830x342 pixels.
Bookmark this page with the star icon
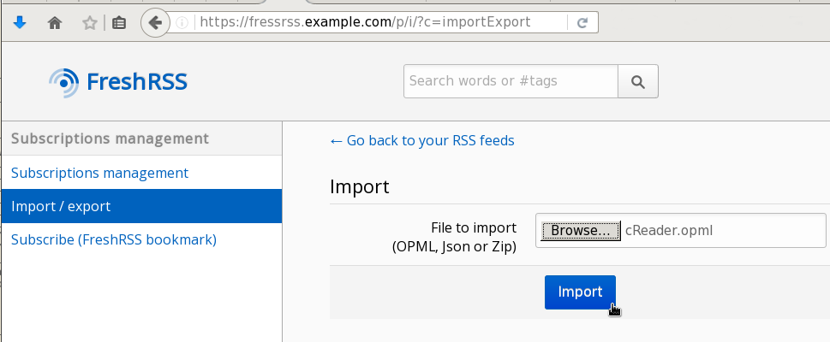tap(89, 23)
